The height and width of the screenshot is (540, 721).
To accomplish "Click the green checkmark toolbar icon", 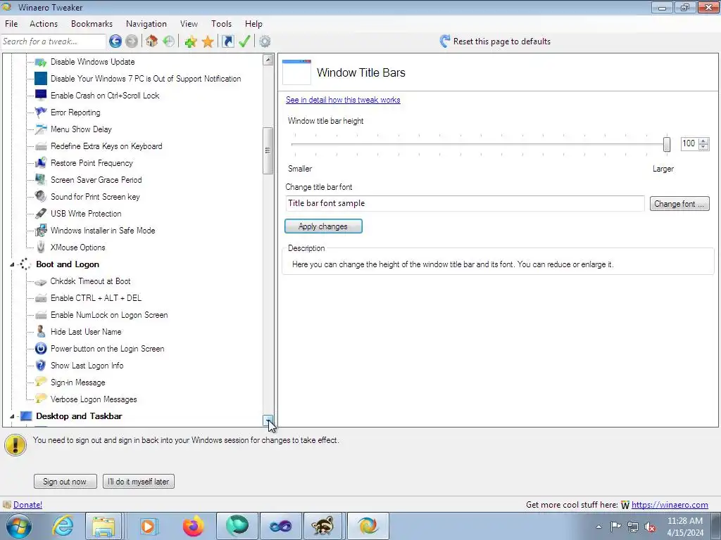I will click(244, 41).
